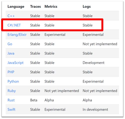
Task: Open the PHP language link
Action: (11, 72)
